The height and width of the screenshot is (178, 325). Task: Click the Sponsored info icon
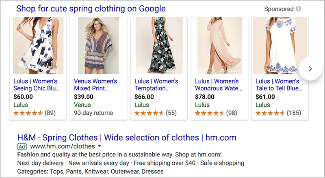tap(299, 9)
